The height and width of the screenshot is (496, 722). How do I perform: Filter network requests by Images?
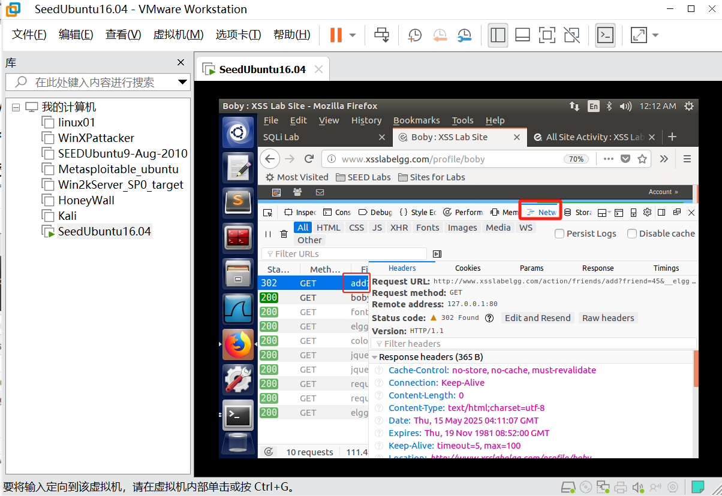click(x=462, y=228)
